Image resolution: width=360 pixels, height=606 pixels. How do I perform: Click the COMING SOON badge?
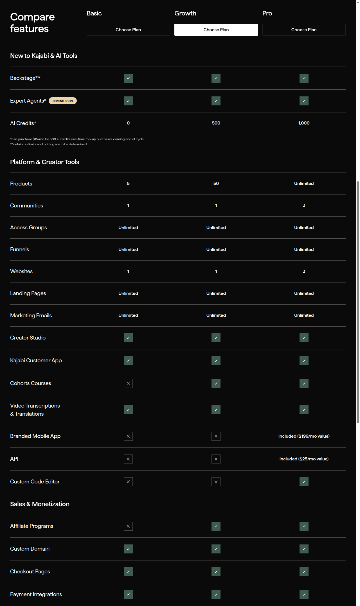(x=63, y=101)
